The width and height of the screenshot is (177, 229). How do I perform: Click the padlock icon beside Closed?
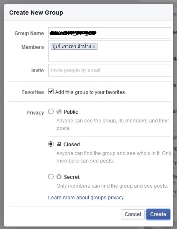[x=59, y=144]
